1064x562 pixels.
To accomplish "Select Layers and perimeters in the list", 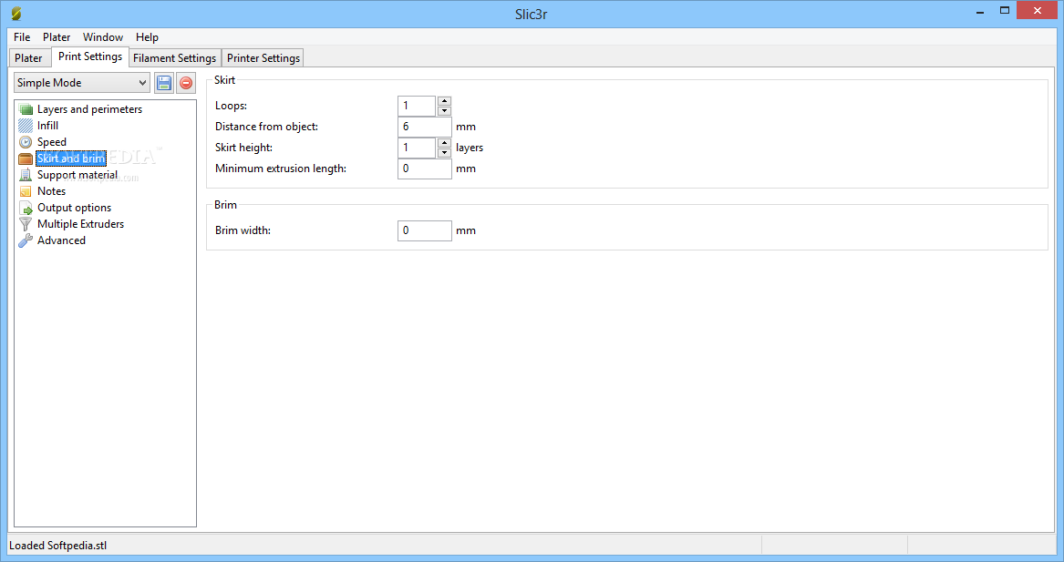I will pos(89,109).
